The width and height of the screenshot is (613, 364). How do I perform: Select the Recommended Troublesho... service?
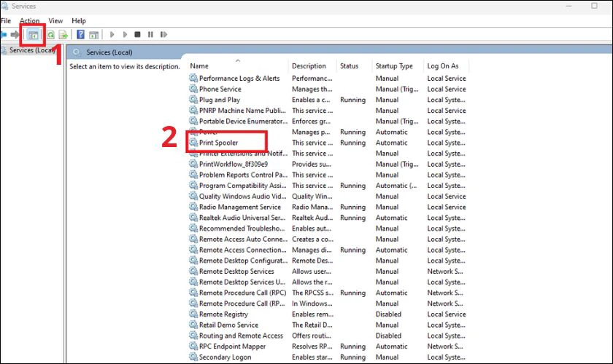pyautogui.click(x=242, y=229)
